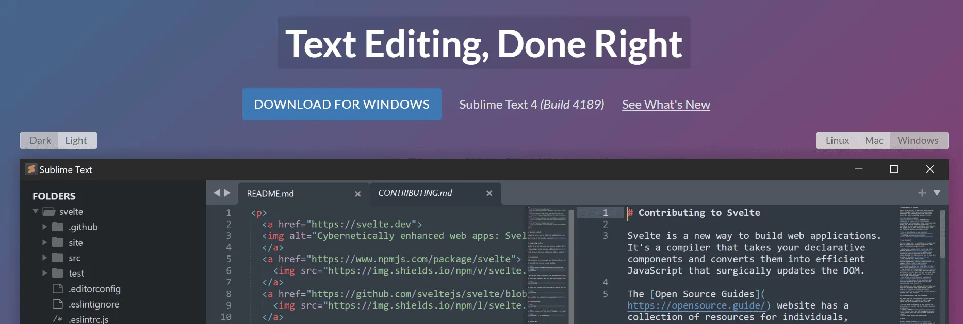Image resolution: width=963 pixels, height=324 pixels.
Task: Go to previous tab with left arrow
Action: click(217, 193)
